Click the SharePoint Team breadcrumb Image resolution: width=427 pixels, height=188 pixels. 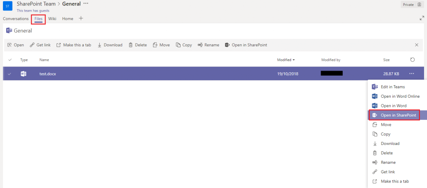[36, 4]
